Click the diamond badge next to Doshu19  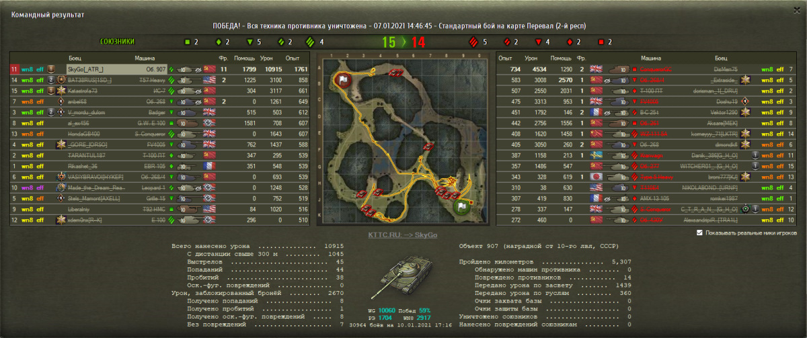[x=746, y=101]
